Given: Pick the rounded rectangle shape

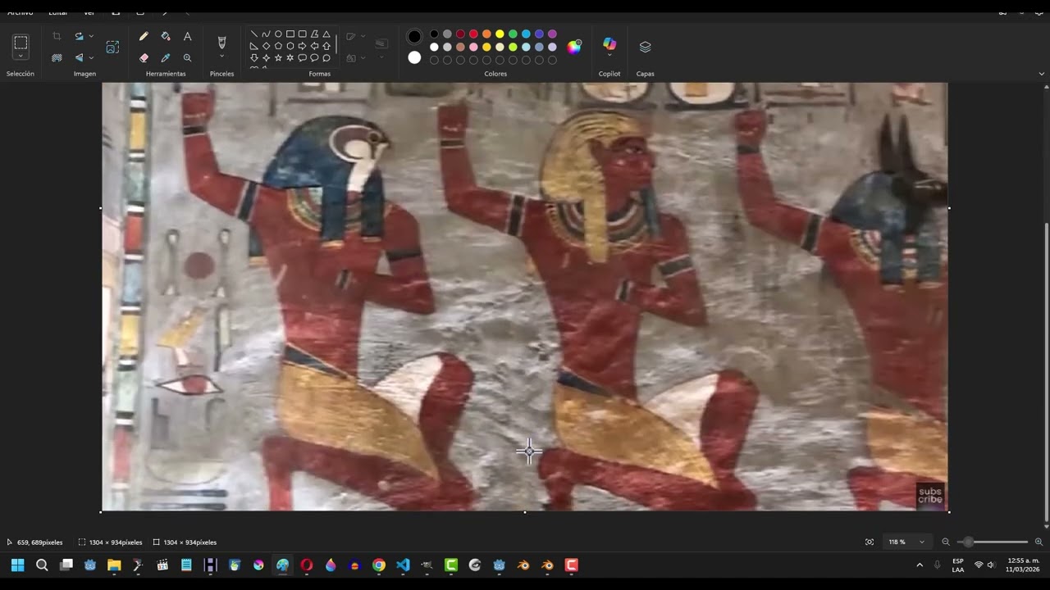Looking at the screenshot, I should 303,34.
